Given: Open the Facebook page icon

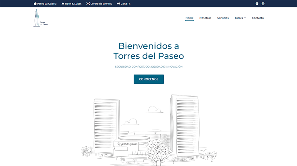Looking at the screenshot, I should [257, 4].
